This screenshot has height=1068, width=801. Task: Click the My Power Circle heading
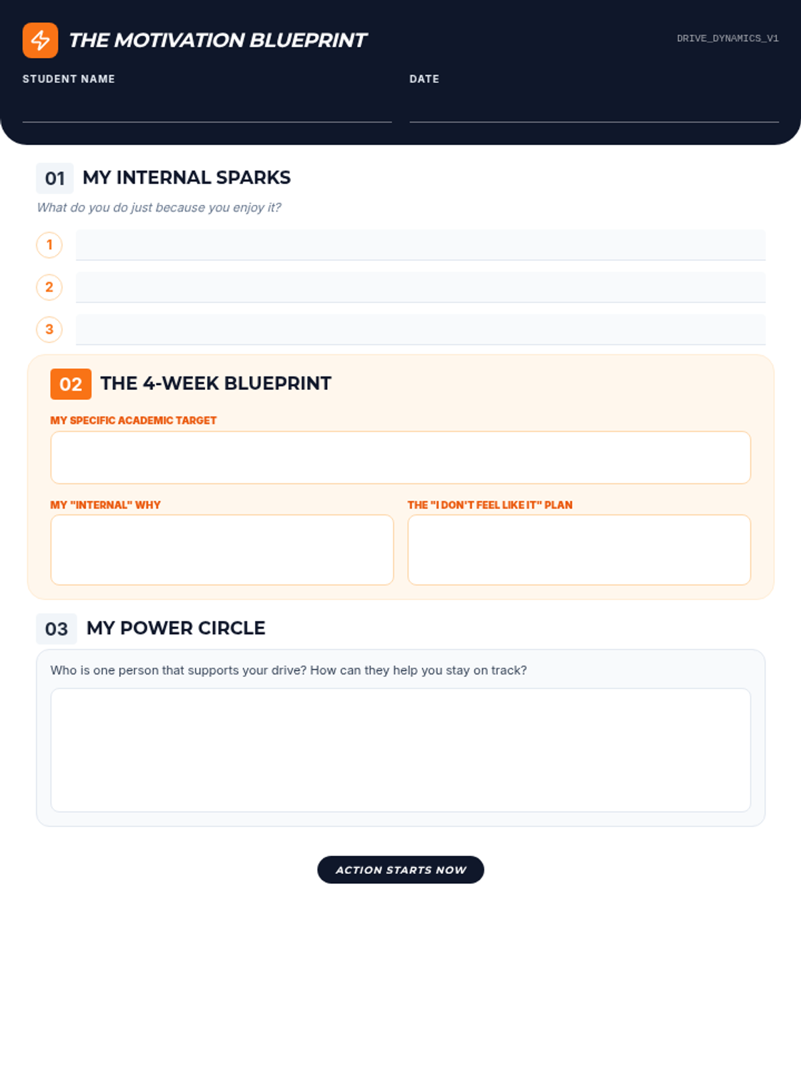(x=176, y=628)
